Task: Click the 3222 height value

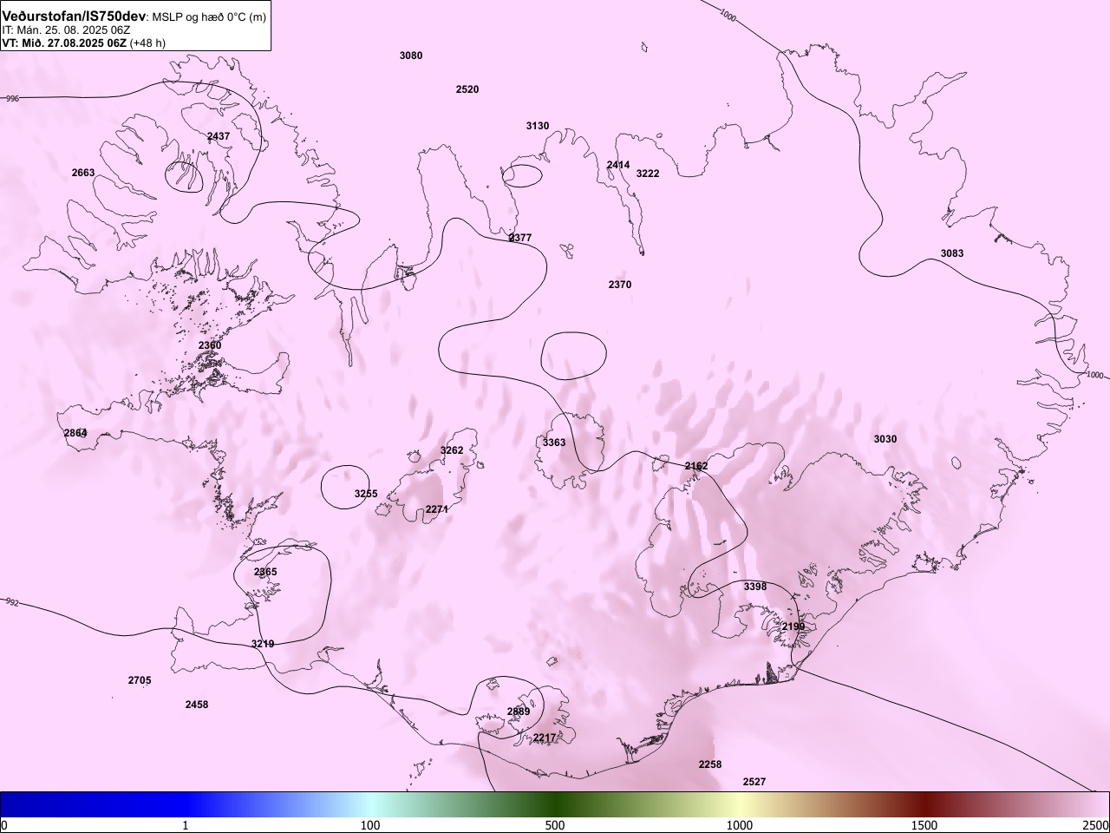Action: pos(648,174)
